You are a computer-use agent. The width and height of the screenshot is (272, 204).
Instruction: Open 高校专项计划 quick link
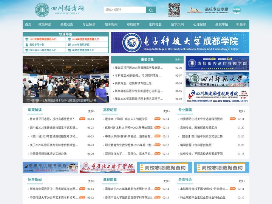click(x=37, y=45)
